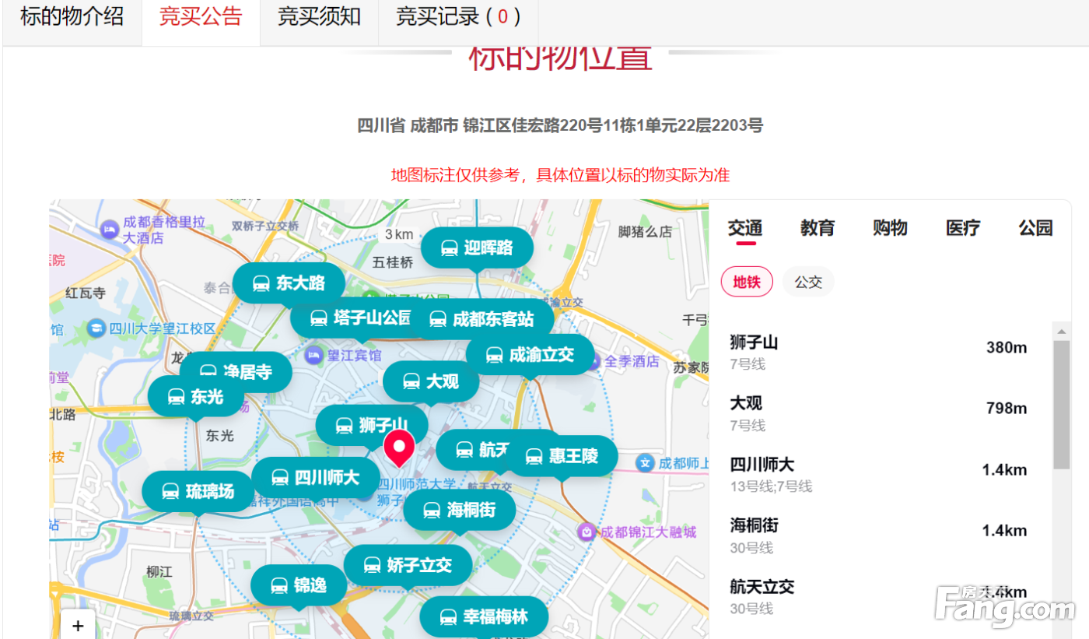Open the 大观 station marker on map

coord(431,381)
